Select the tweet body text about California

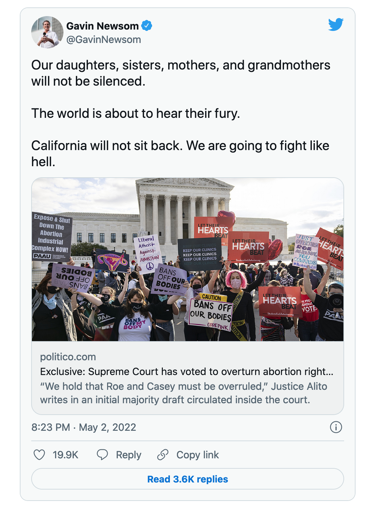point(180,154)
